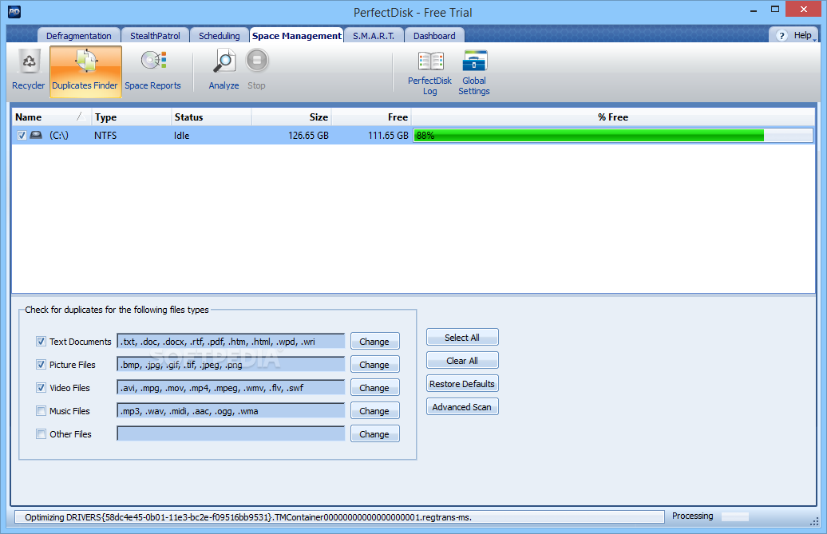
Task: Click the Select All button
Action: point(462,338)
